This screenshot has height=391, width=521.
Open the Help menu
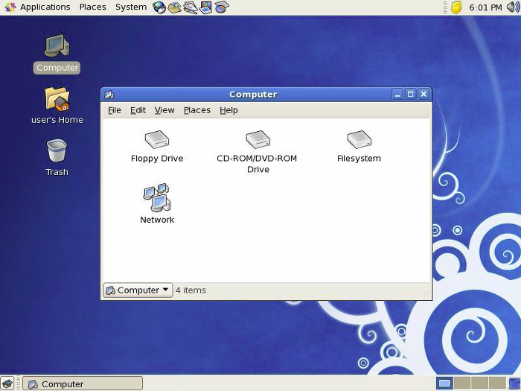coord(228,110)
